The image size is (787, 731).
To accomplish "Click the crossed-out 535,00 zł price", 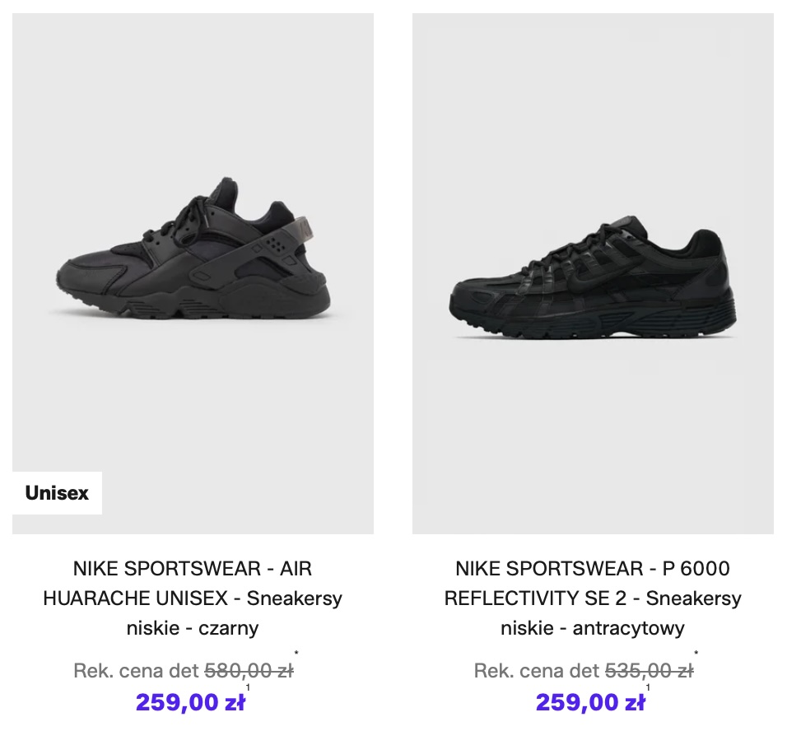I will click(649, 671).
